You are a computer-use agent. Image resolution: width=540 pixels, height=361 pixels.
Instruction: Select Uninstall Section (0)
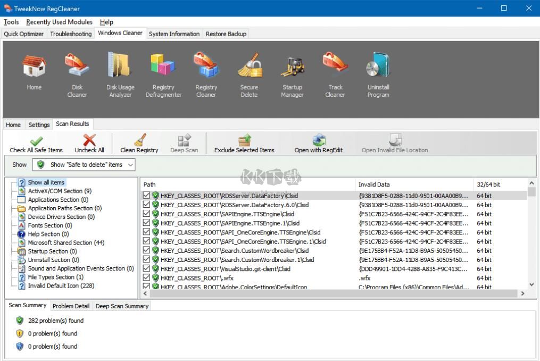pos(53,260)
